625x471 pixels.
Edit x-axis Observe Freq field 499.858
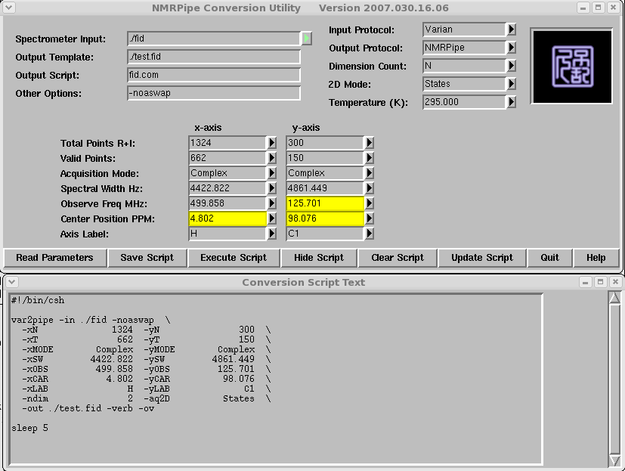point(227,203)
